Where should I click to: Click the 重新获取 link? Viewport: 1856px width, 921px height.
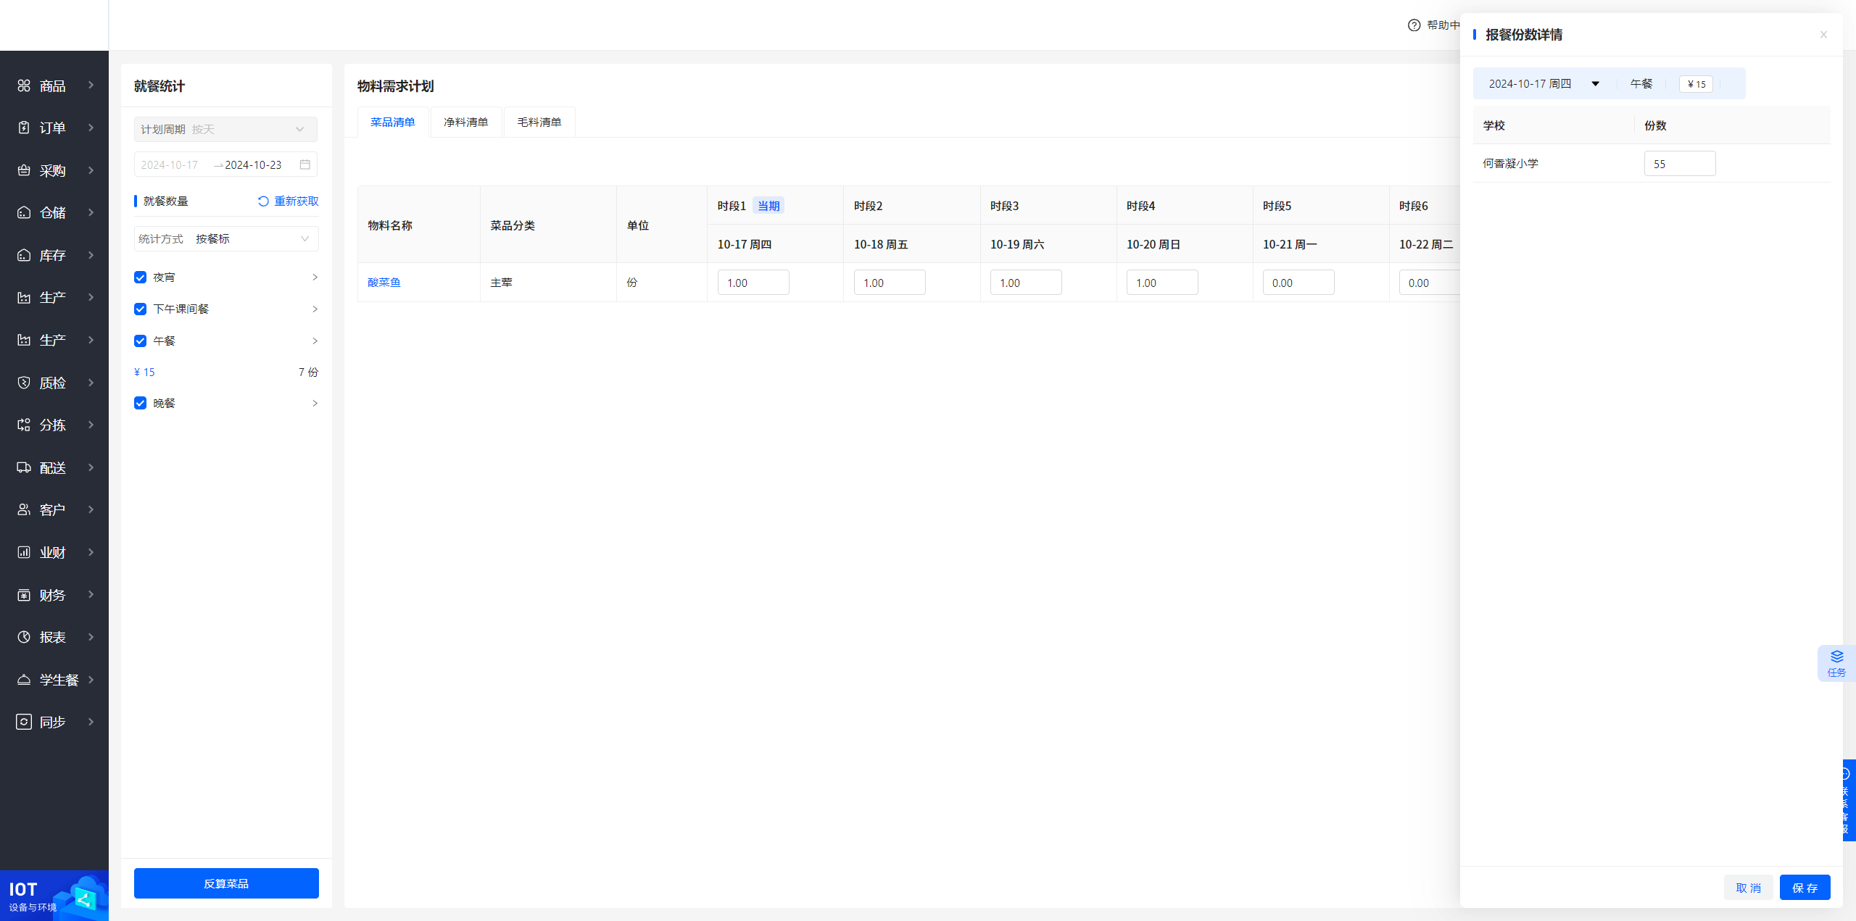tap(297, 201)
